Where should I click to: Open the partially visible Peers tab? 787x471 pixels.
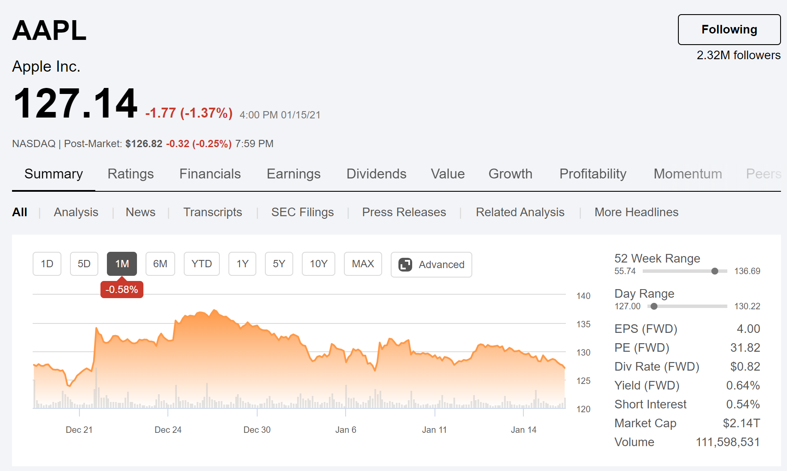[763, 174]
